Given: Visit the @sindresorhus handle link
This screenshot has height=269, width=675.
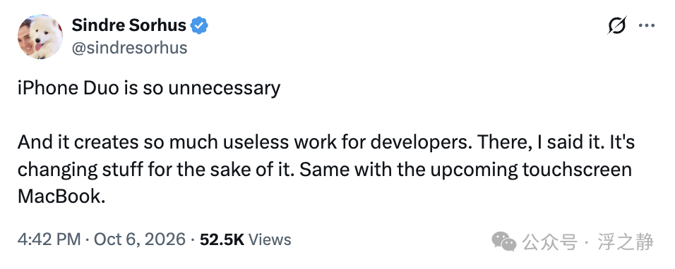Looking at the screenshot, I should tap(130, 48).
